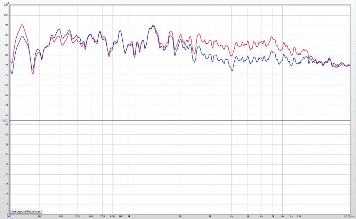Click the 50 label on the dB axis
Image resolution: width=356 pixels, height=219 pixels.
pos(7,115)
